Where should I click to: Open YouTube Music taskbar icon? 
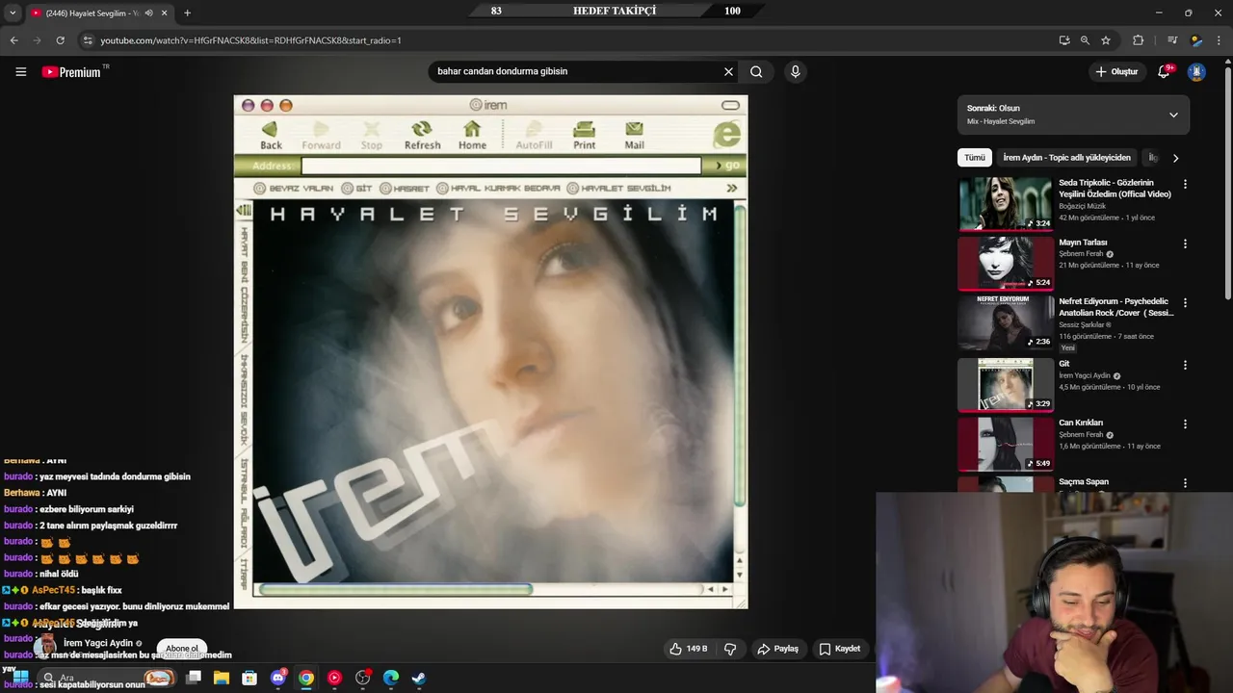point(334,678)
